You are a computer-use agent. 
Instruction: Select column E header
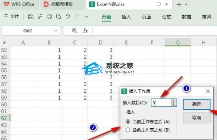[x=126, y=42]
